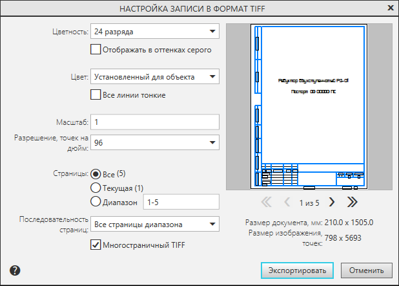Enable 'Отображать в оттенках серого' checkbox

[96, 49]
